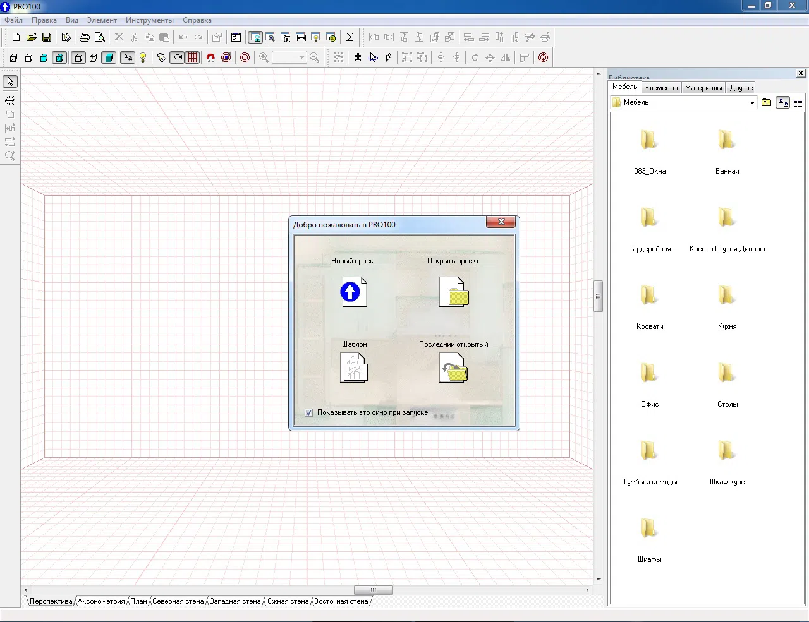
Task: Click the window with light bulb icon
Action: pos(316,37)
